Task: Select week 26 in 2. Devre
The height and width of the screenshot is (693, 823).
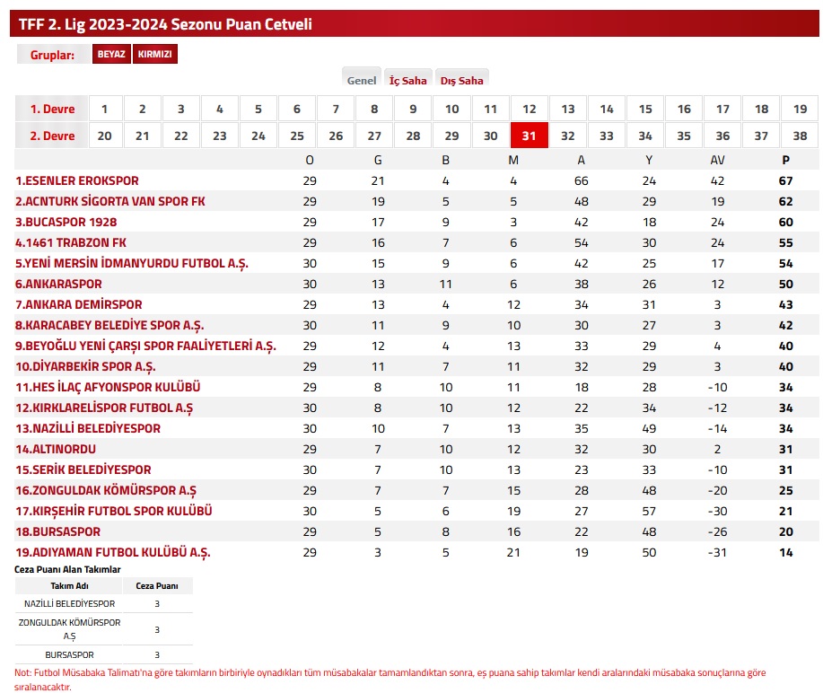Action: click(336, 136)
